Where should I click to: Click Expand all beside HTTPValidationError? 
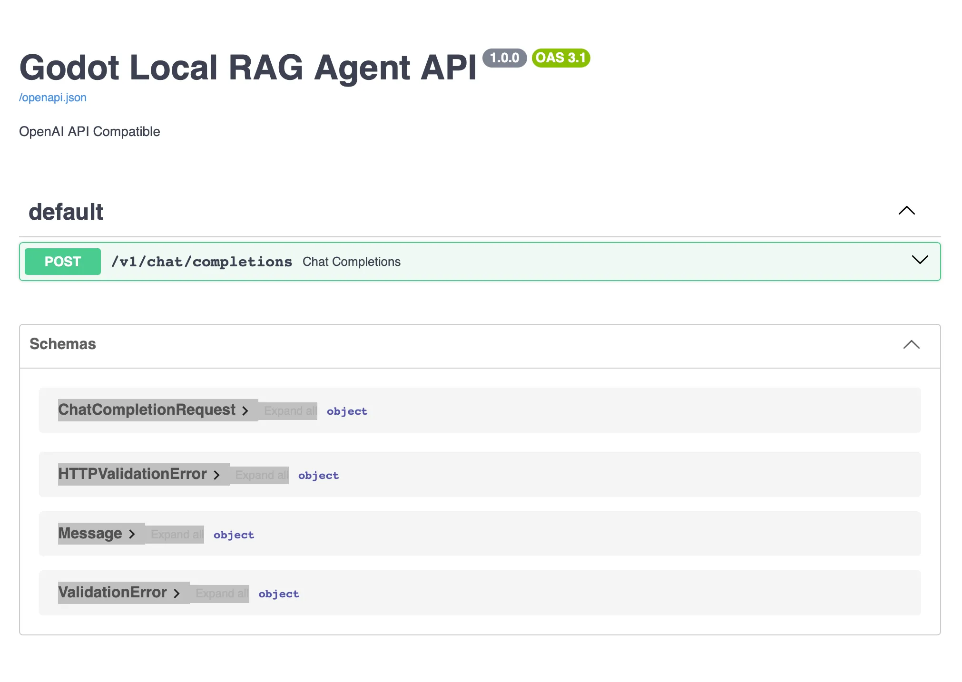coord(262,475)
